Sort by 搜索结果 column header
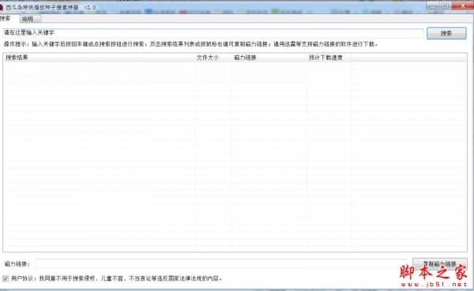The height and width of the screenshot is (291, 474). [99, 58]
